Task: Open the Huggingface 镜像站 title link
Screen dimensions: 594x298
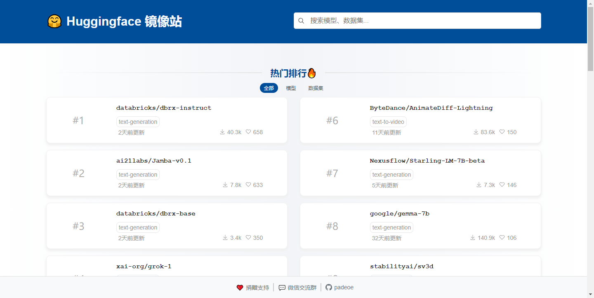Action: pyautogui.click(x=124, y=21)
